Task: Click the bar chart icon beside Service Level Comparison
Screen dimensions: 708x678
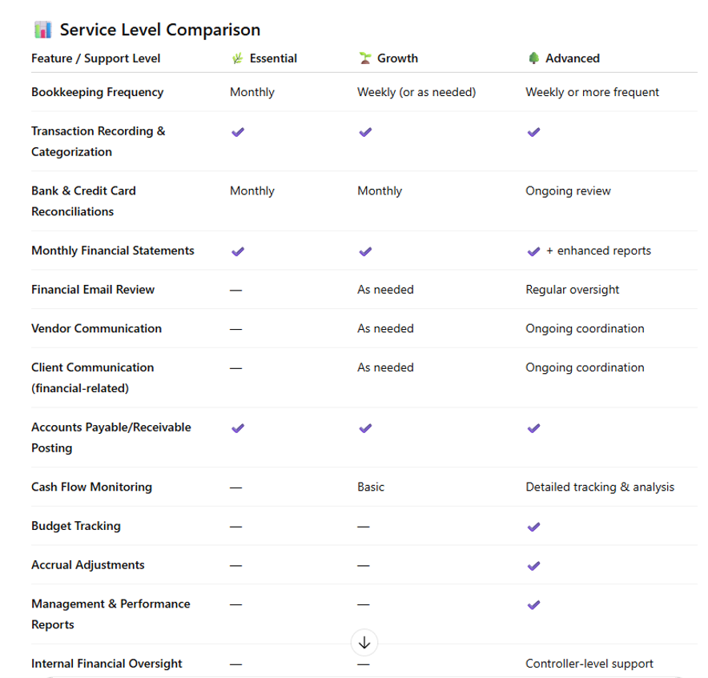Action: (42, 30)
